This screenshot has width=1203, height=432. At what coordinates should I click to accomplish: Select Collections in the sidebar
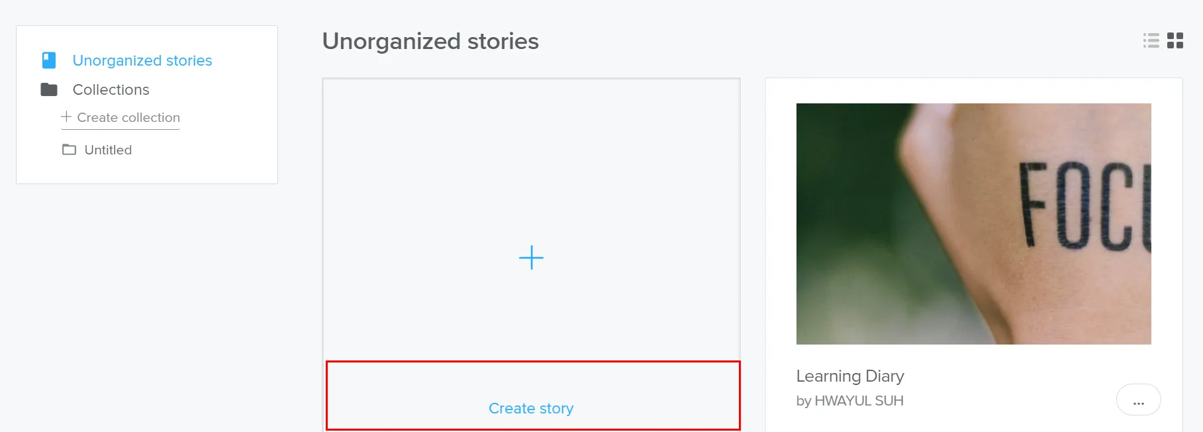point(111,89)
